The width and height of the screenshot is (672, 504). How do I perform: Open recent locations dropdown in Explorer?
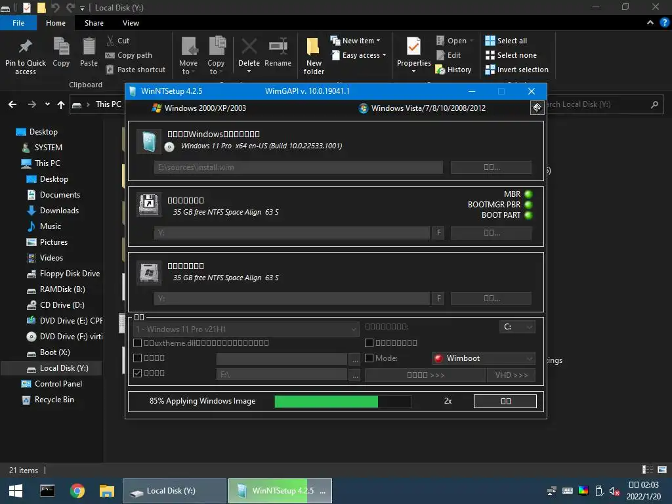click(47, 104)
